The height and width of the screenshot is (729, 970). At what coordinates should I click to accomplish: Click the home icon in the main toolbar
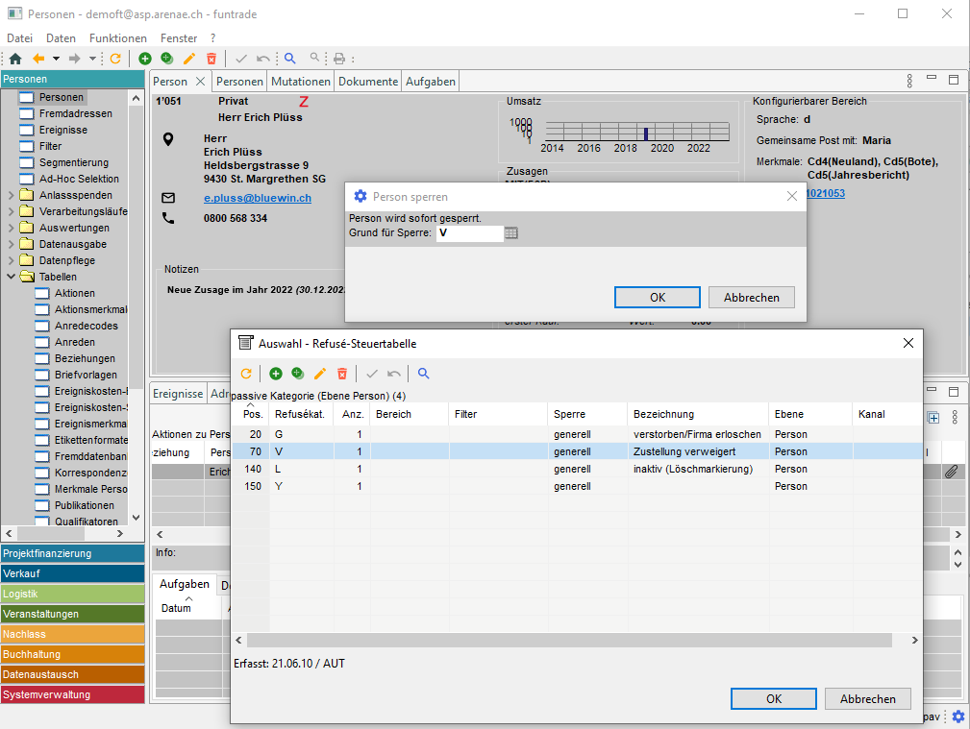pos(14,59)
